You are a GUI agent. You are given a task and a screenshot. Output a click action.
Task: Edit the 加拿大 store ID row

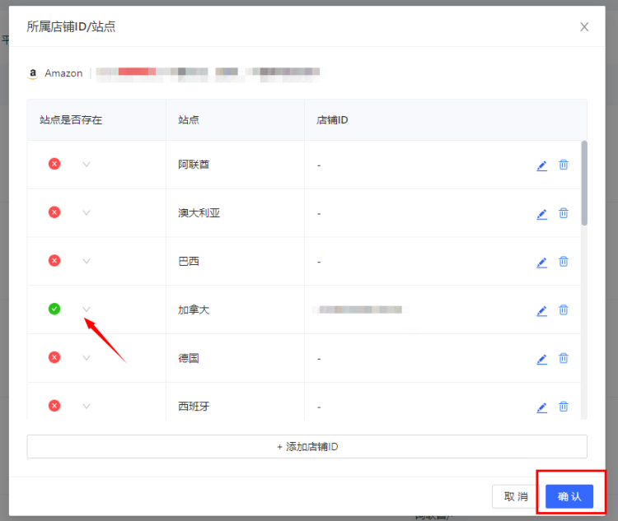click(542, 311)
